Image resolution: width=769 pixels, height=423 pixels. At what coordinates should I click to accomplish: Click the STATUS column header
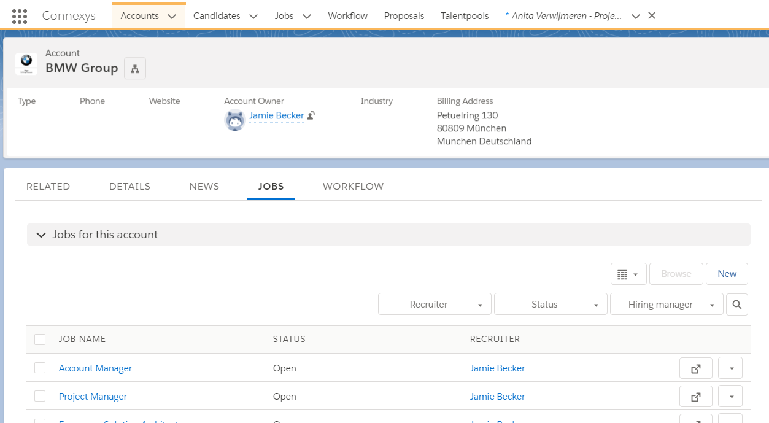[x=289, y=339]
